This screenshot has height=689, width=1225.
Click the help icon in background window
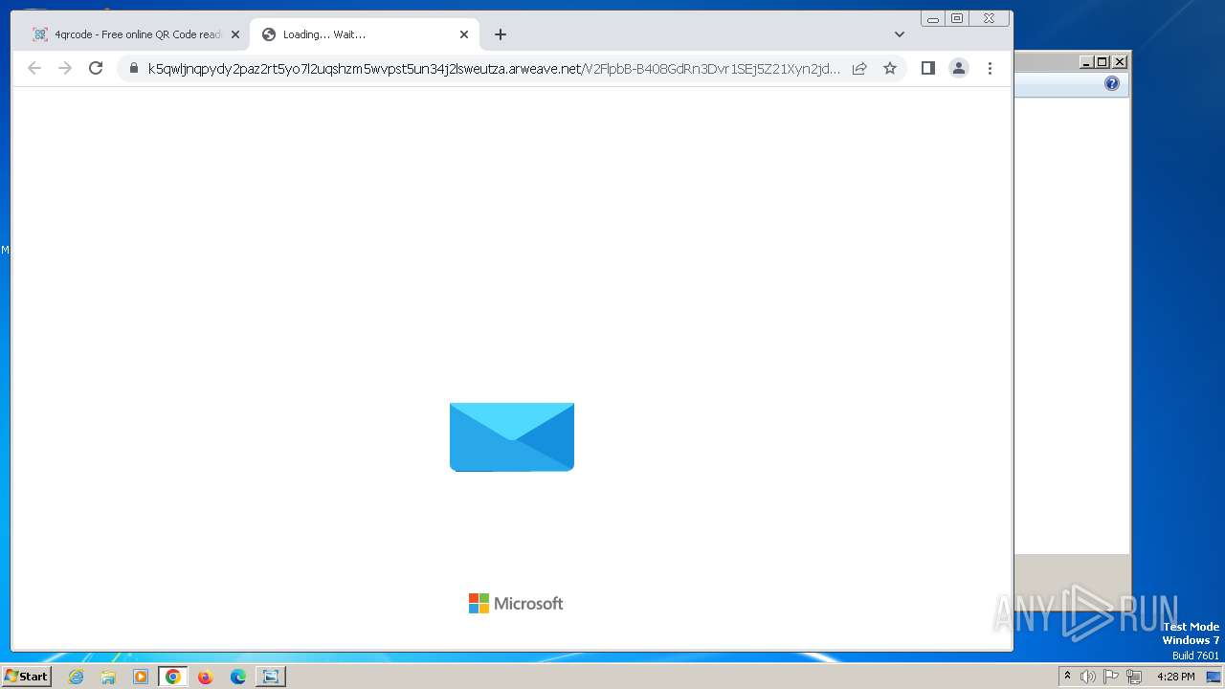coord(1112,84)
